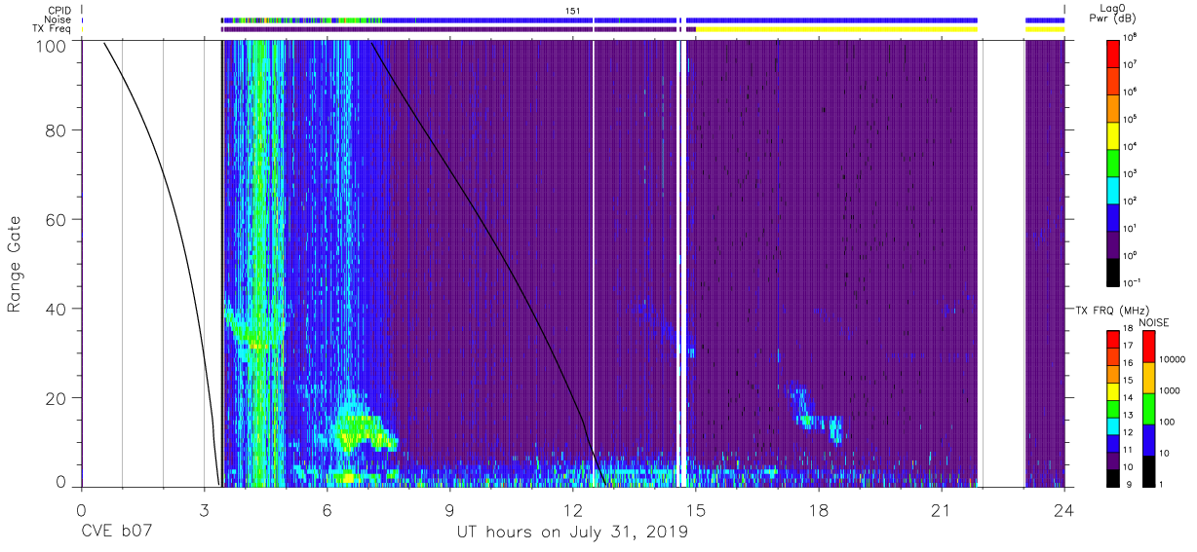Screen dimensions: 1197x552
Task: Pick the green segment of NOISE color bar
Action: click(x=1149, y=408)
